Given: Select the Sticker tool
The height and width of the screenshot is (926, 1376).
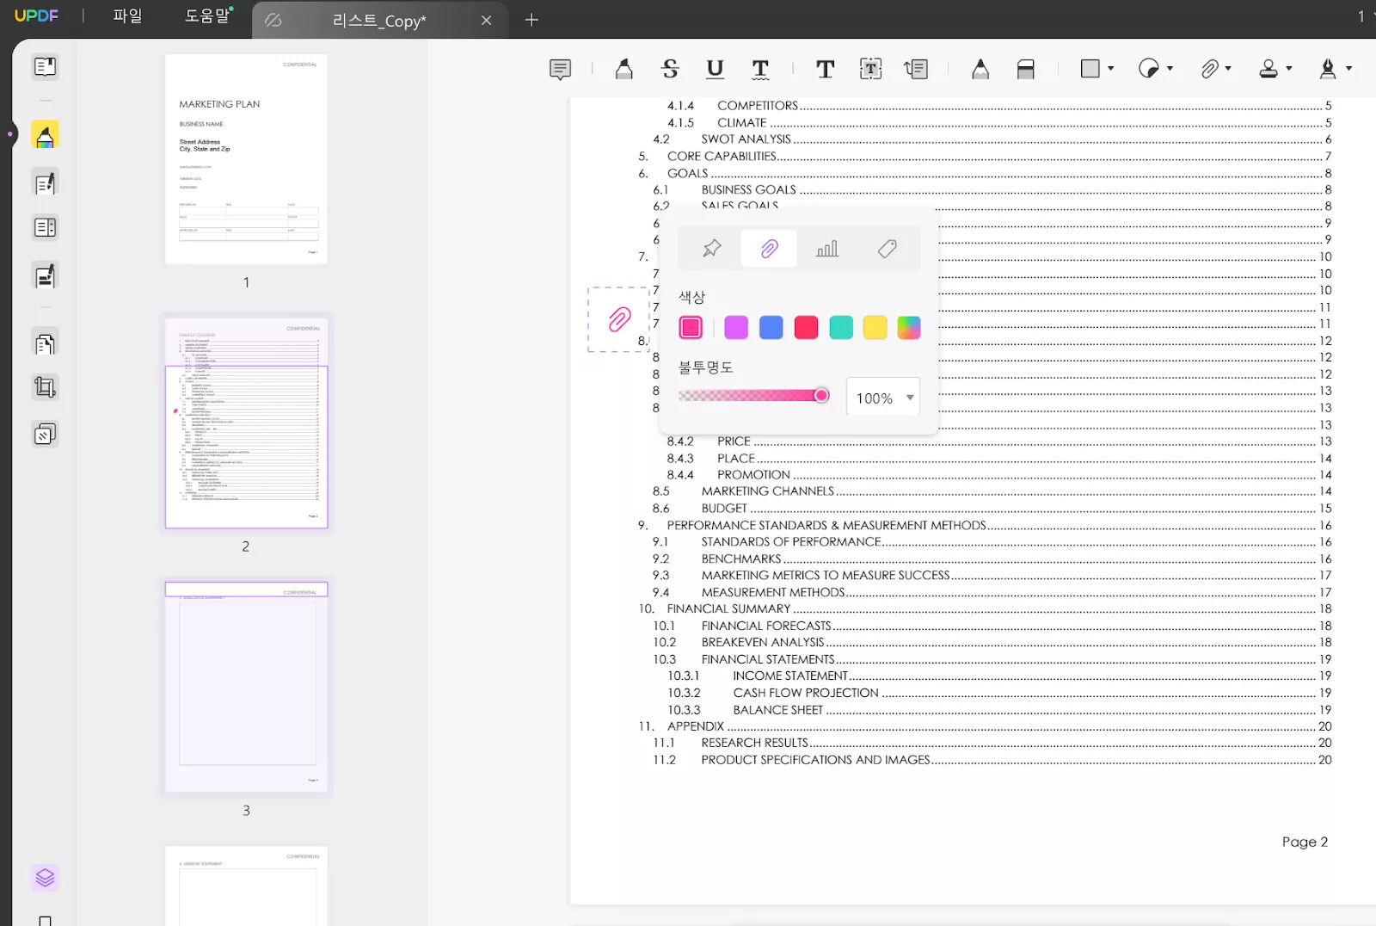Looking at the screenshot, I should [x=1148, y=69].
